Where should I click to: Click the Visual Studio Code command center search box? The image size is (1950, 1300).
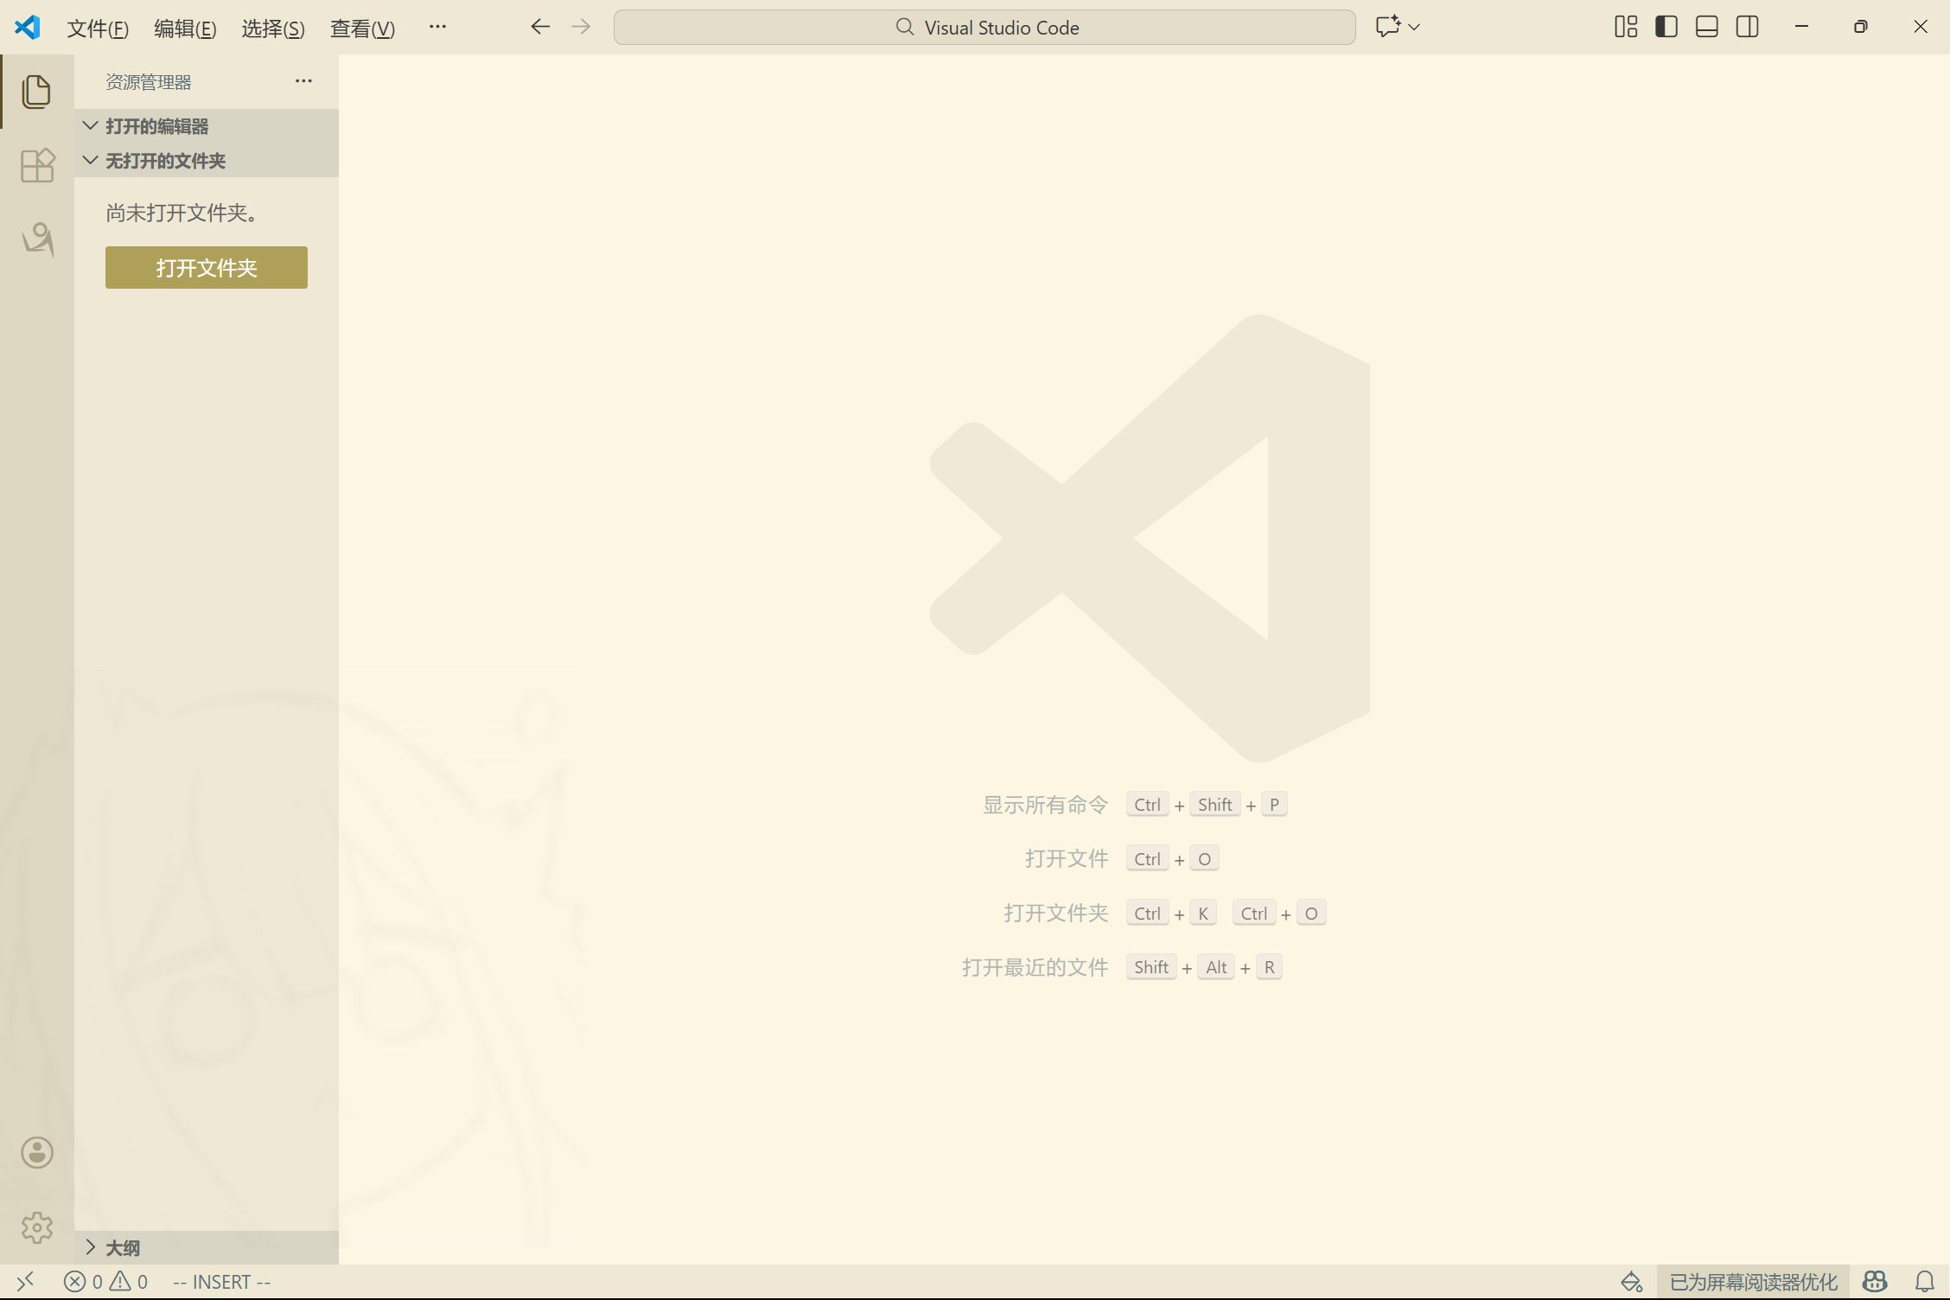point(985,28)
